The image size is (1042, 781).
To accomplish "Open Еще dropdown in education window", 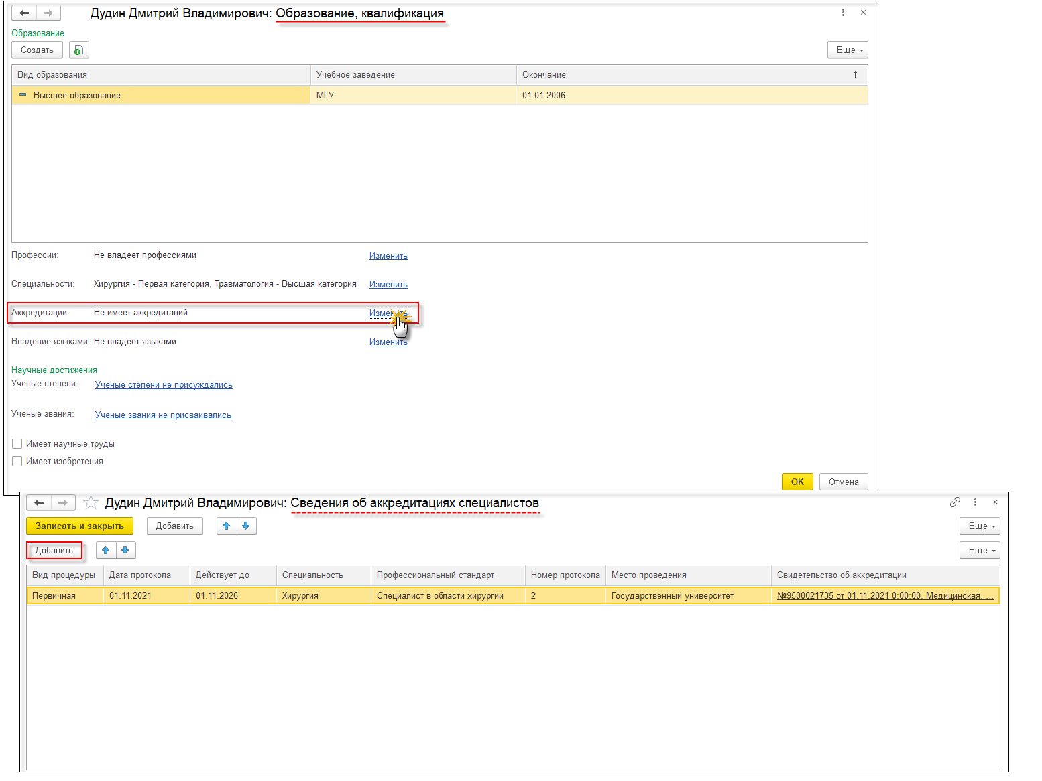I will tap(848, 50).
